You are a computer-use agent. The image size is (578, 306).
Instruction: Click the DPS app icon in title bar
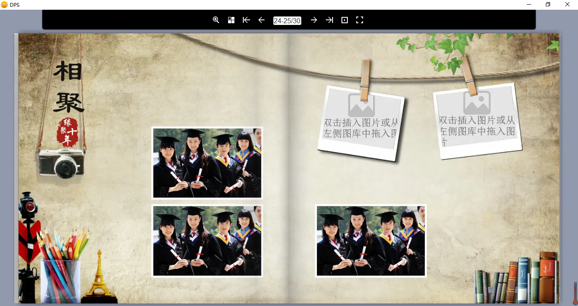pos(4,5)
